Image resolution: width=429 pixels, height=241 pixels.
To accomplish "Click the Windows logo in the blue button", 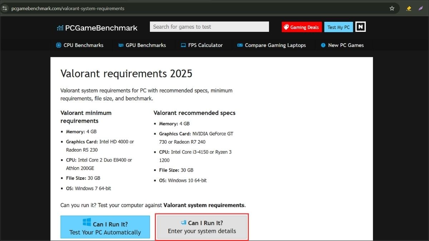I will coord(87,222).
